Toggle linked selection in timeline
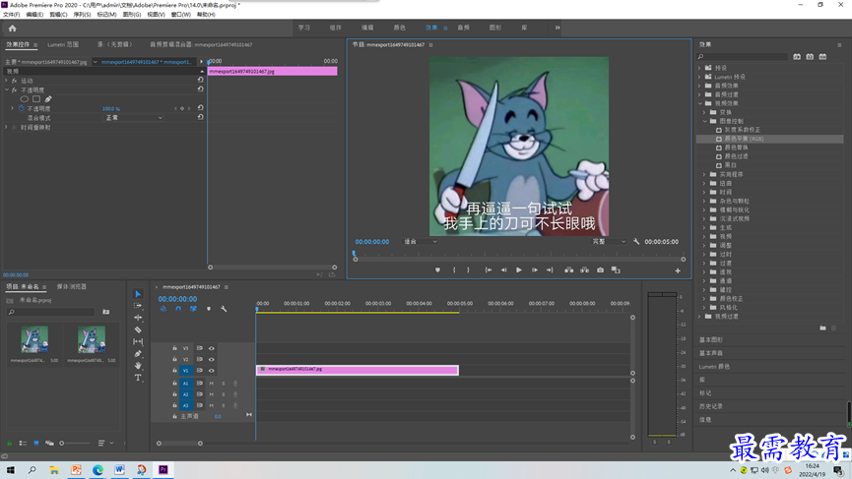Screen dimensions: 852x479 pyautogui.click(x=193, y=309)
